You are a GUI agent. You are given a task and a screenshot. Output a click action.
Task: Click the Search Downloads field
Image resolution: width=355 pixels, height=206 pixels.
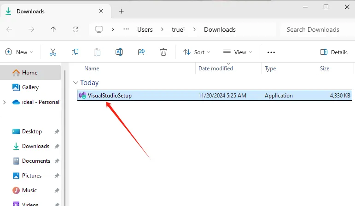tap(317, 29)
